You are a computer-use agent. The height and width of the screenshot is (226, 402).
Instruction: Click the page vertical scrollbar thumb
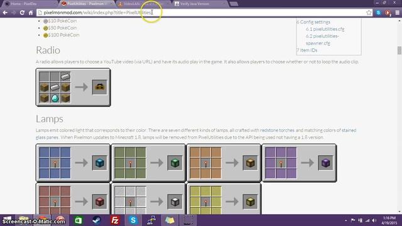pyautogui.click(x=399, y=50)
